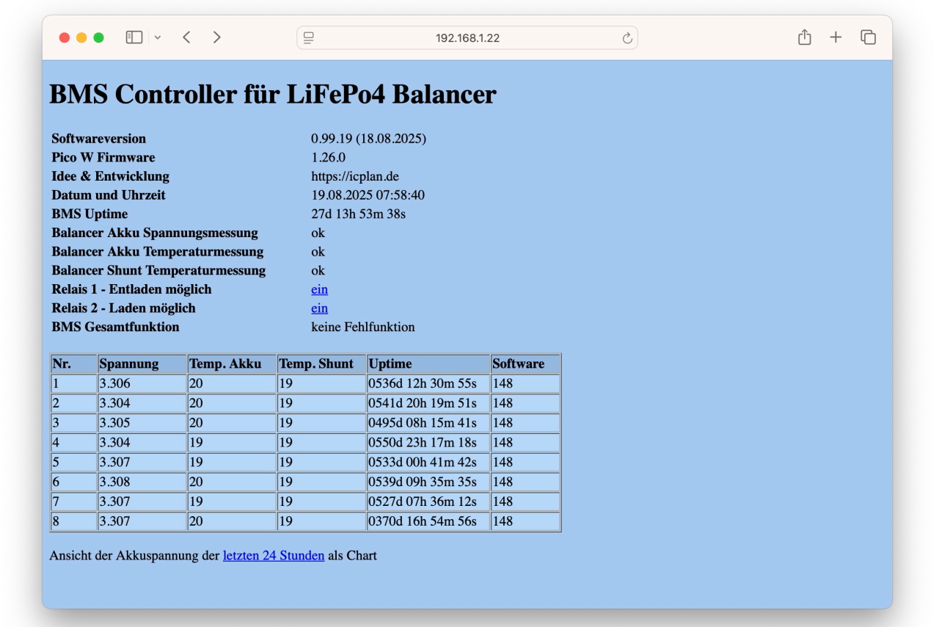Viewport: 939px width, 627px height.
Task: Expand the sidebar dropdown chevron
Action: point(157,37)
